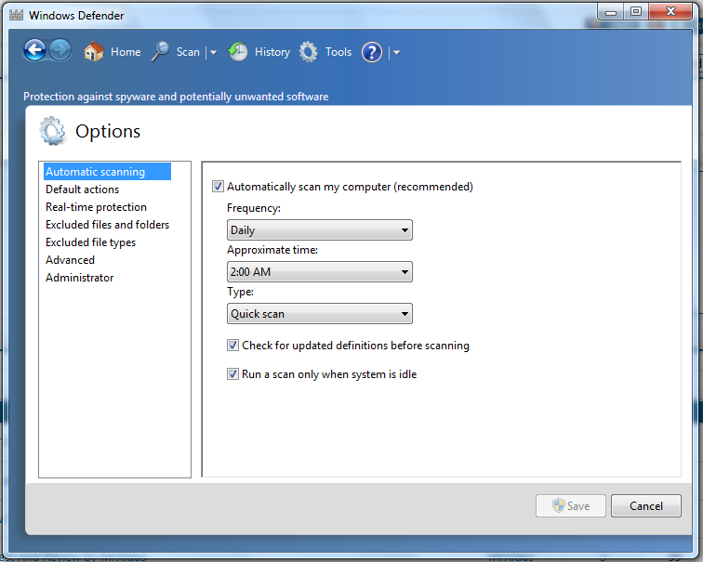Open the Type dropdown showing Quick scan
Screen dimensions: 703x562
point(320,313)
